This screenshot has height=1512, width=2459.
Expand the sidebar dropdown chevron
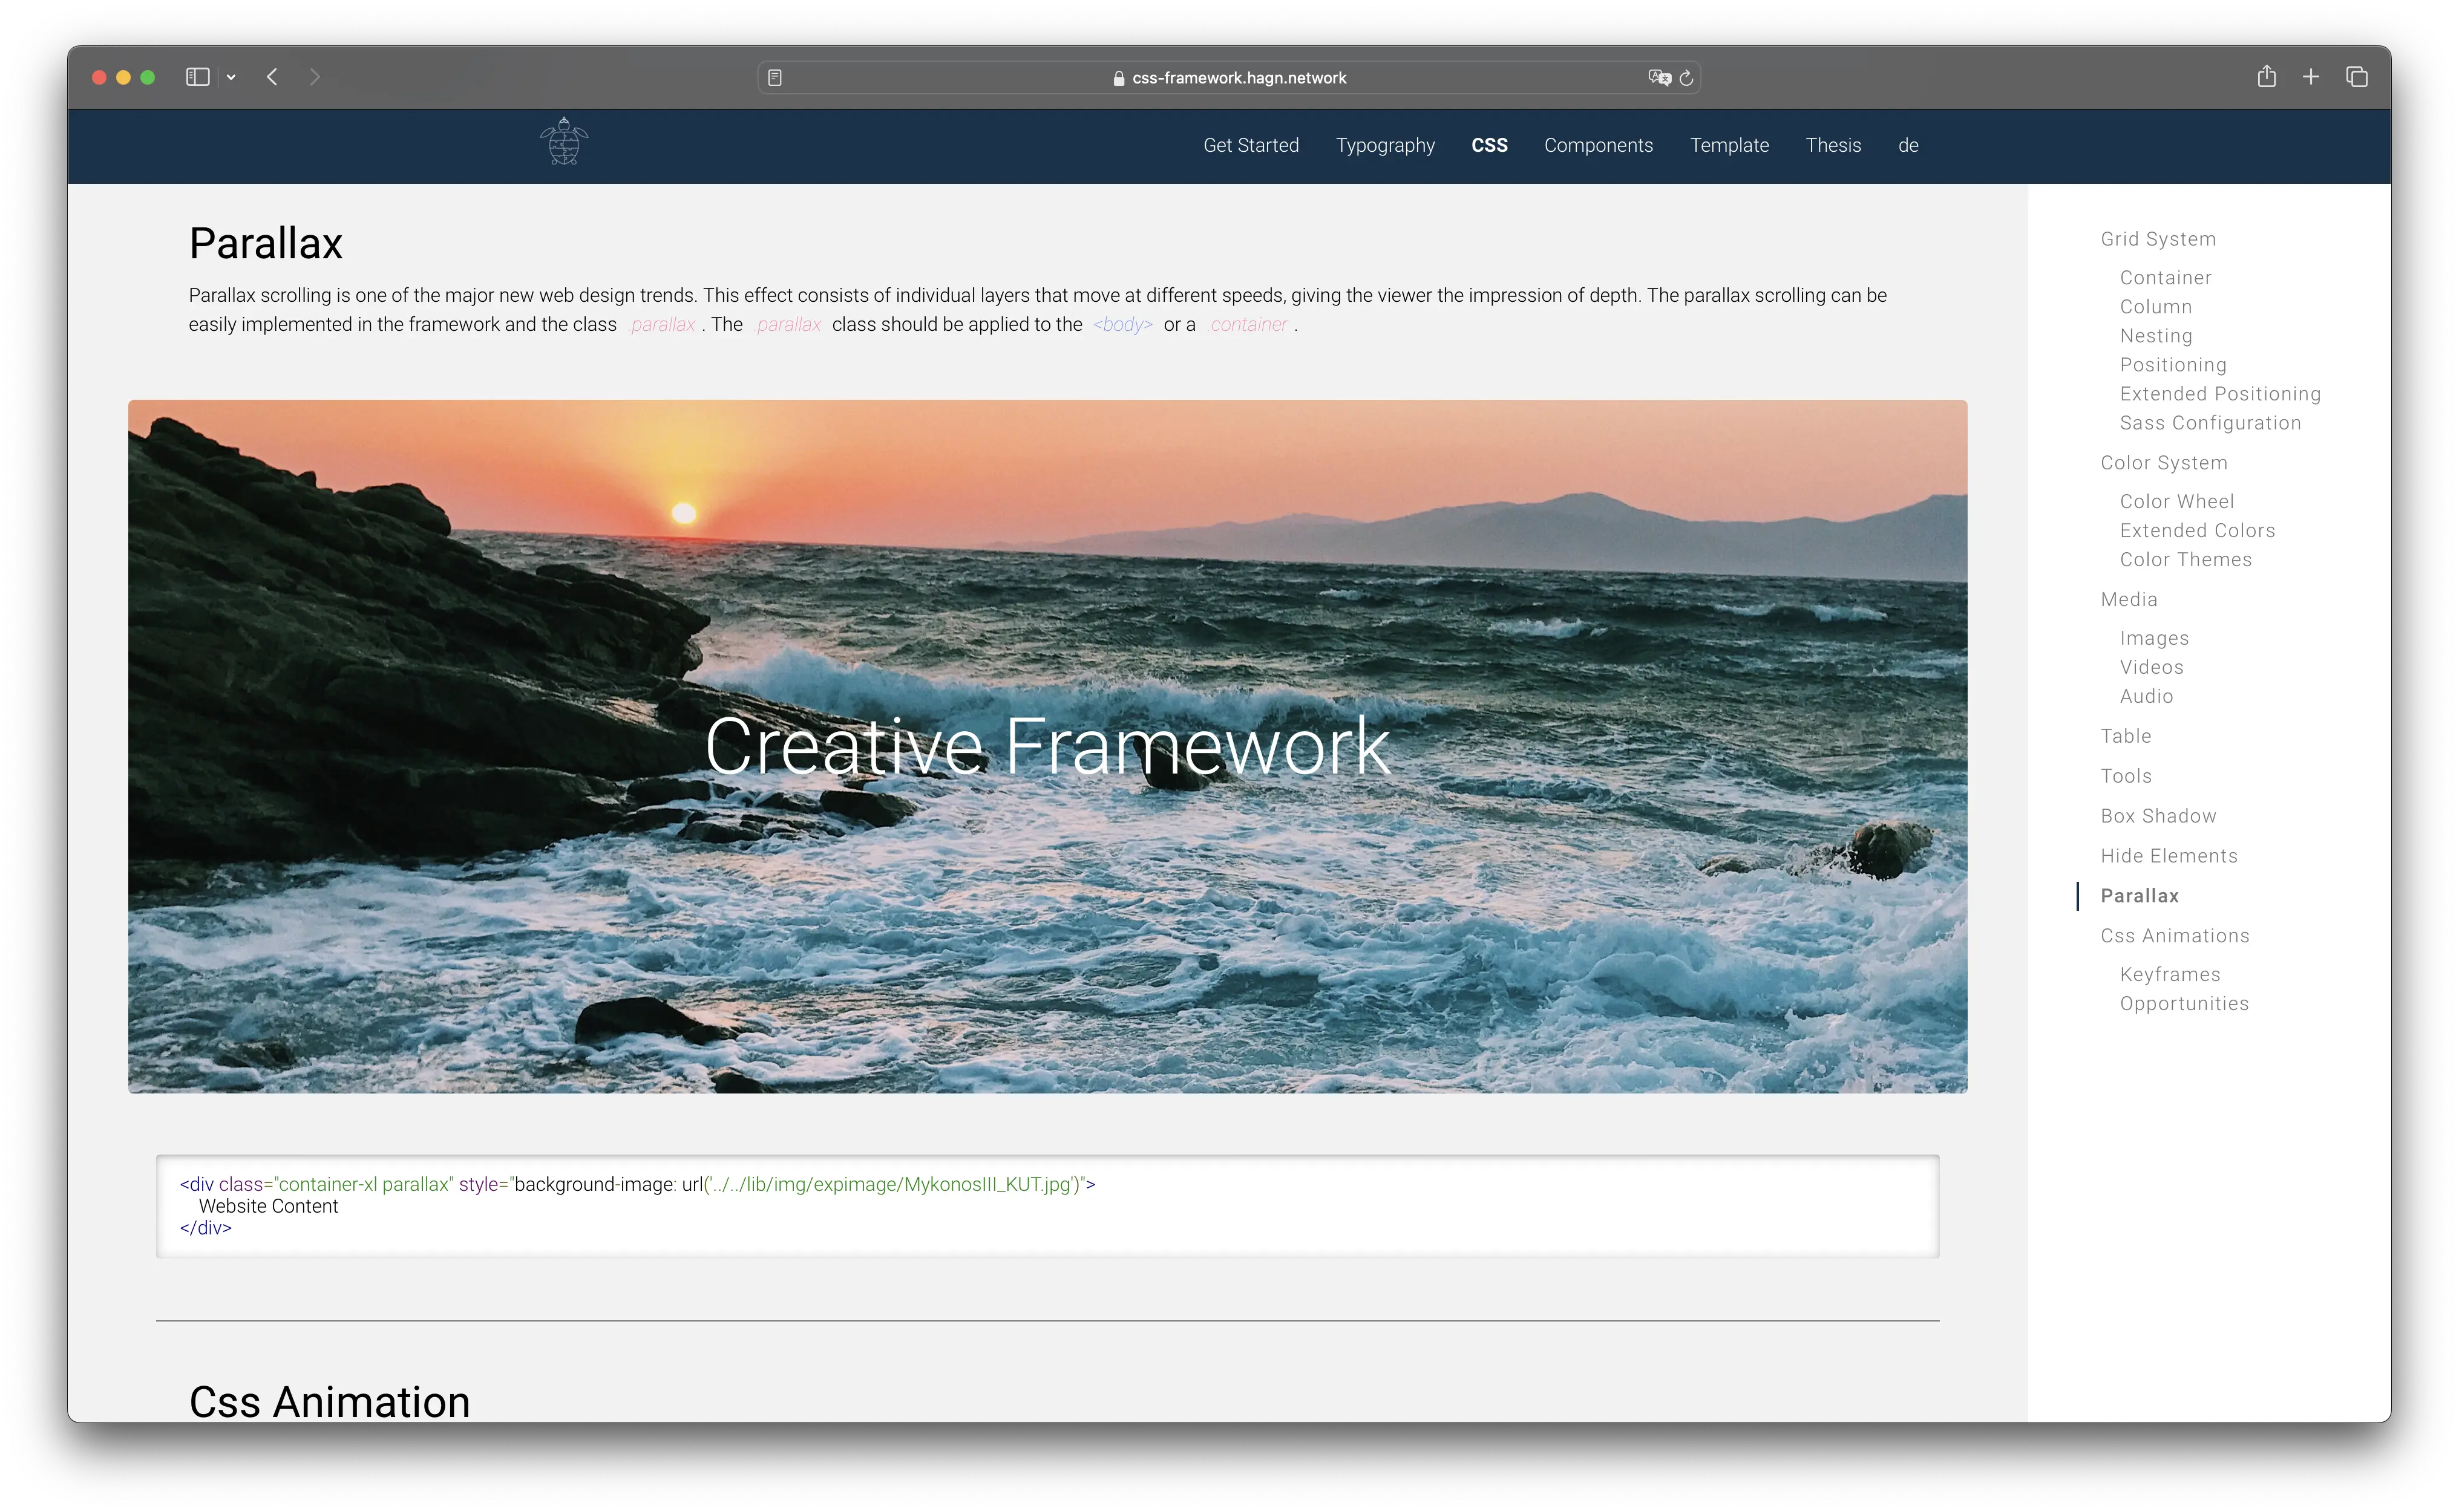[231, 77]
